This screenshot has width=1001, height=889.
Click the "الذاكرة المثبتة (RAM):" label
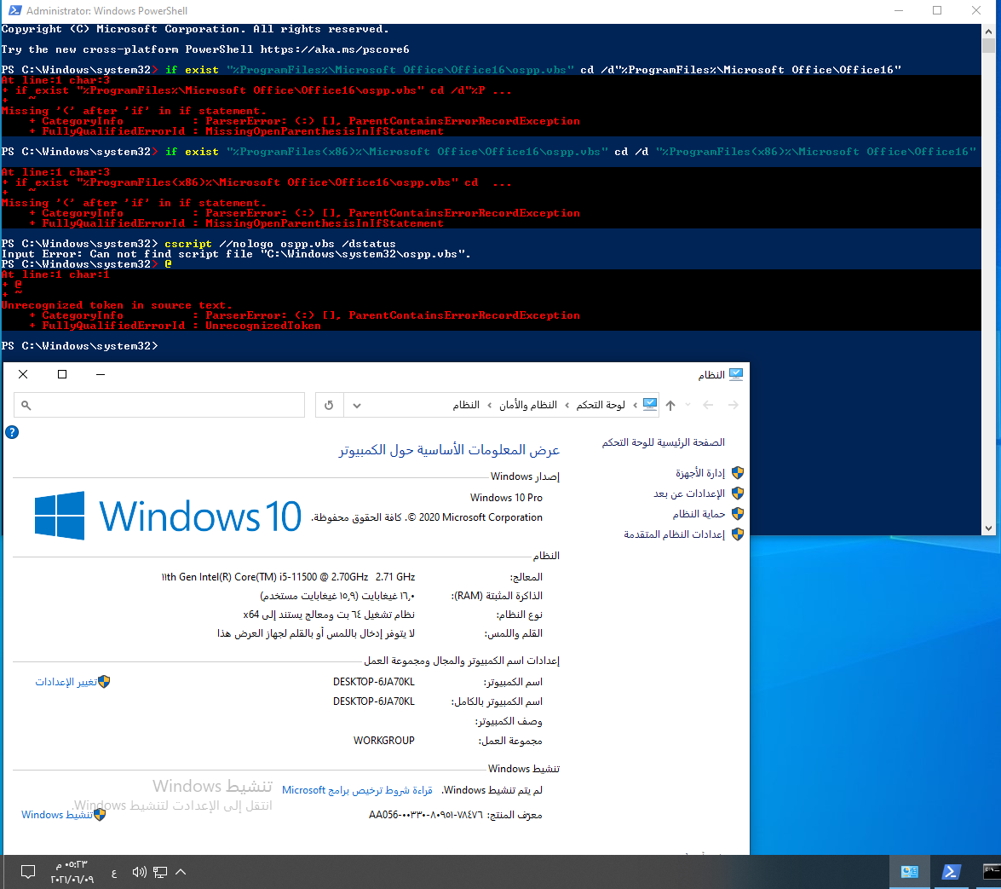pos(497,596)
